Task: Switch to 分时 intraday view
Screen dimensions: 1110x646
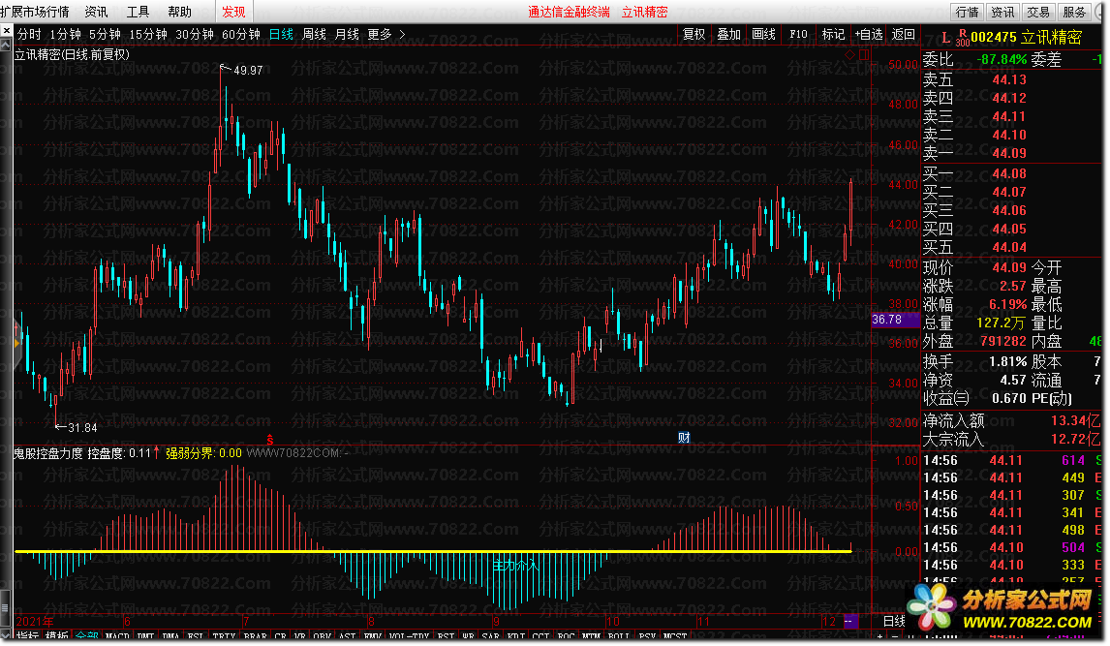Action: [29, 34]
